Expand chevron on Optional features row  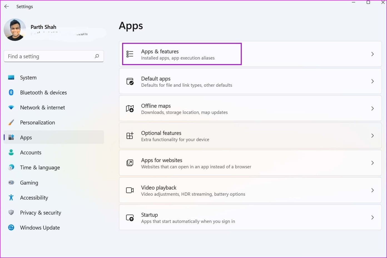(373, 136)
